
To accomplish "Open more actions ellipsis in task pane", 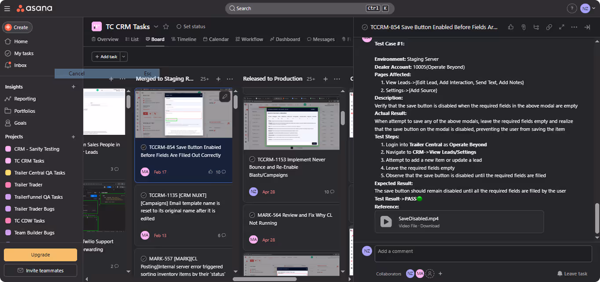I will click(x=574, y=27).
